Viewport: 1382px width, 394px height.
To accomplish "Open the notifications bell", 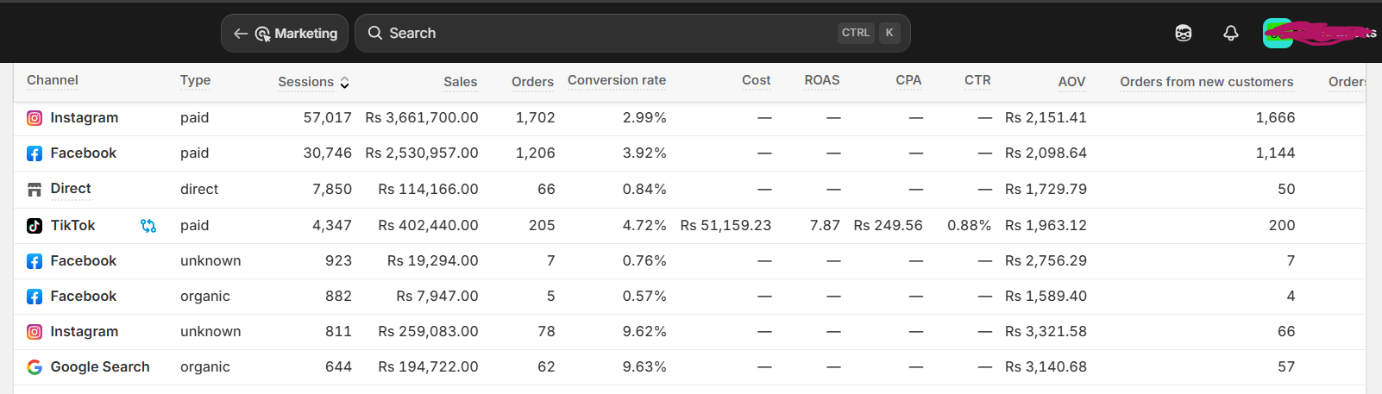I will coord(1231,33).
